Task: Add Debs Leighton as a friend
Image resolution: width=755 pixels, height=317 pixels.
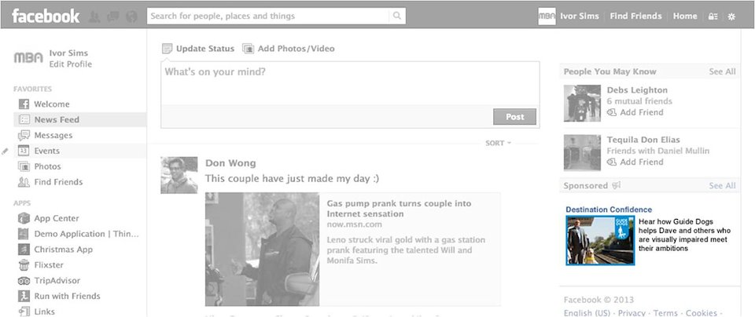Action: click(x=641, y=112)
